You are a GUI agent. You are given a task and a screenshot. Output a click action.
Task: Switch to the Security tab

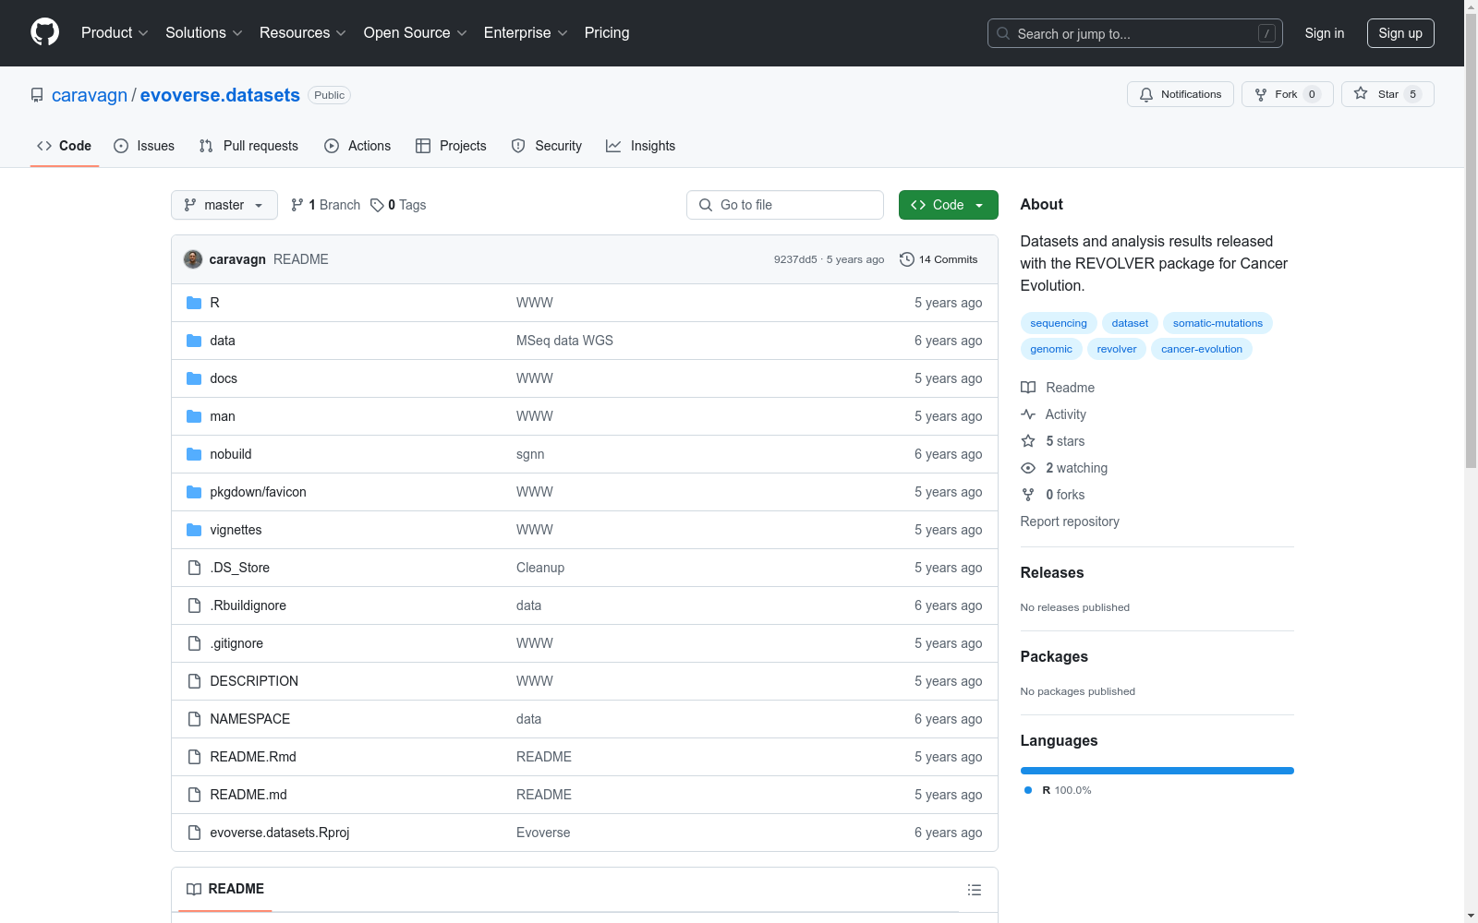pos(547,146)
